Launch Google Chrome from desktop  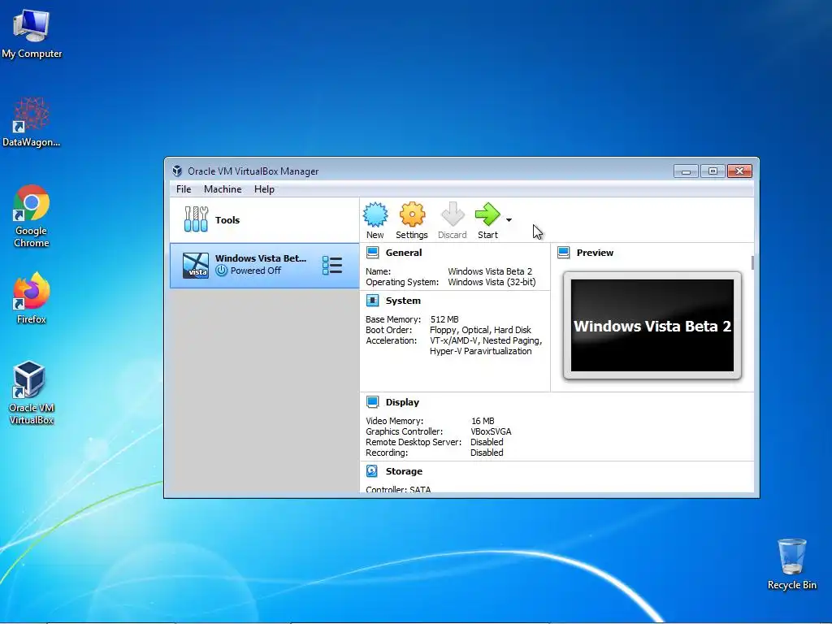tap(32, 216)
